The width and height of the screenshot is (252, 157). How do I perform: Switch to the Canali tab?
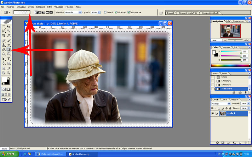point(224,100)
